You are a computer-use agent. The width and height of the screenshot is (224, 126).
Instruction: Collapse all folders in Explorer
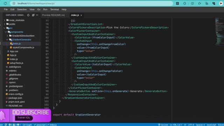(x=33, y=15)
